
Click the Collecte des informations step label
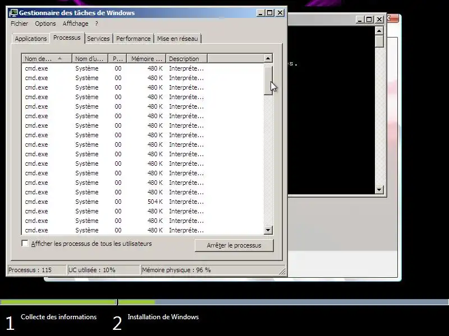pos(59,317)
